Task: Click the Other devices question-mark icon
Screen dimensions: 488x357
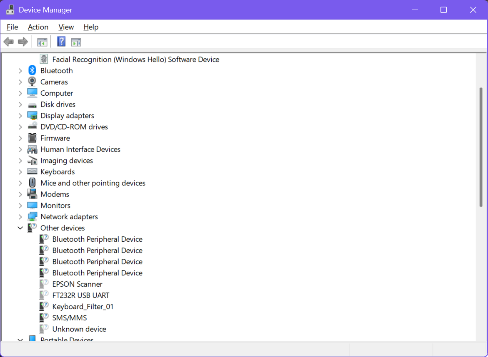Action: (x=32, y=228)
